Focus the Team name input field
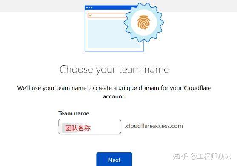Image resolution: width=237 pixels, height=166 pixels. [x=90, y=127]
